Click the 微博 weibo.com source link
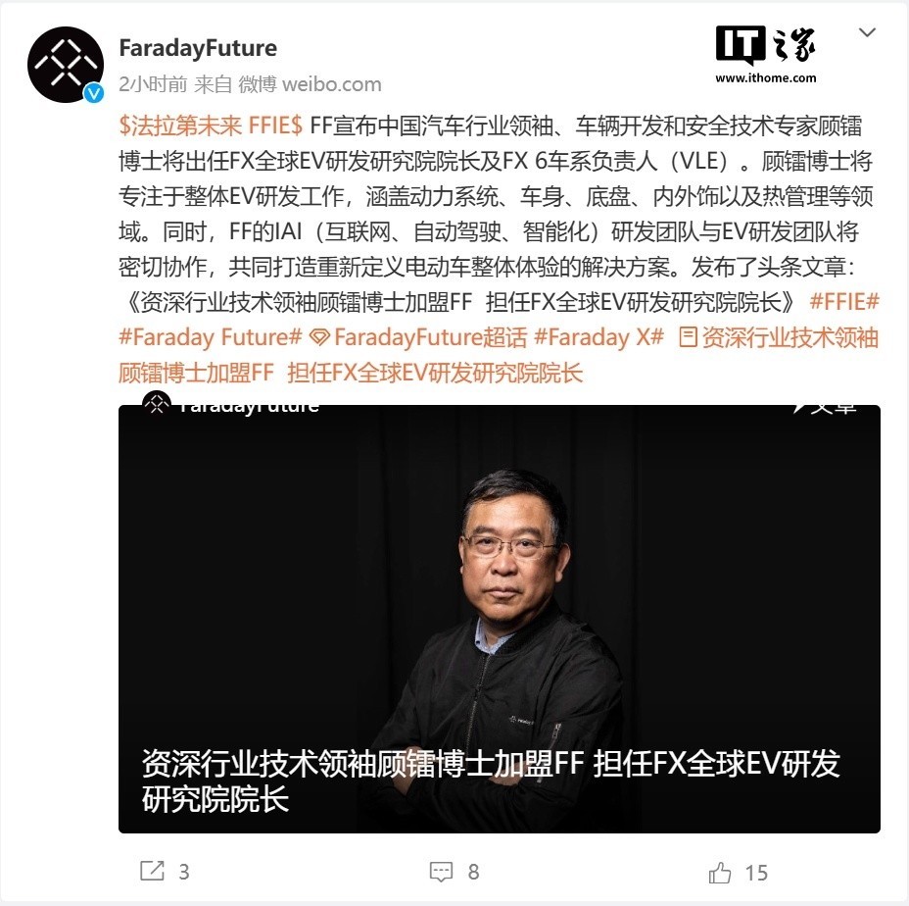Screen dimensions: 909x906 point(311,84)
